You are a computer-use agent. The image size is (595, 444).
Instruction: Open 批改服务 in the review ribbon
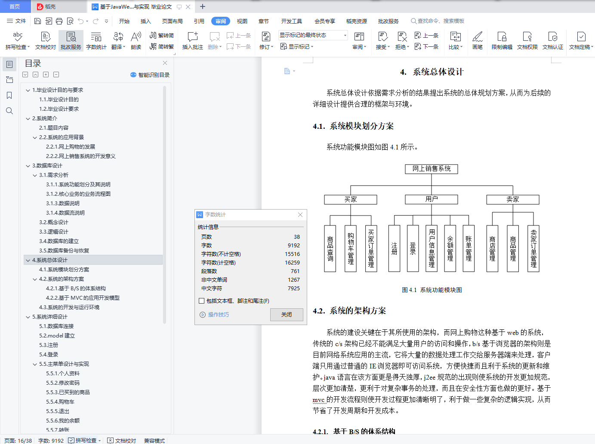tap(71, 41)
